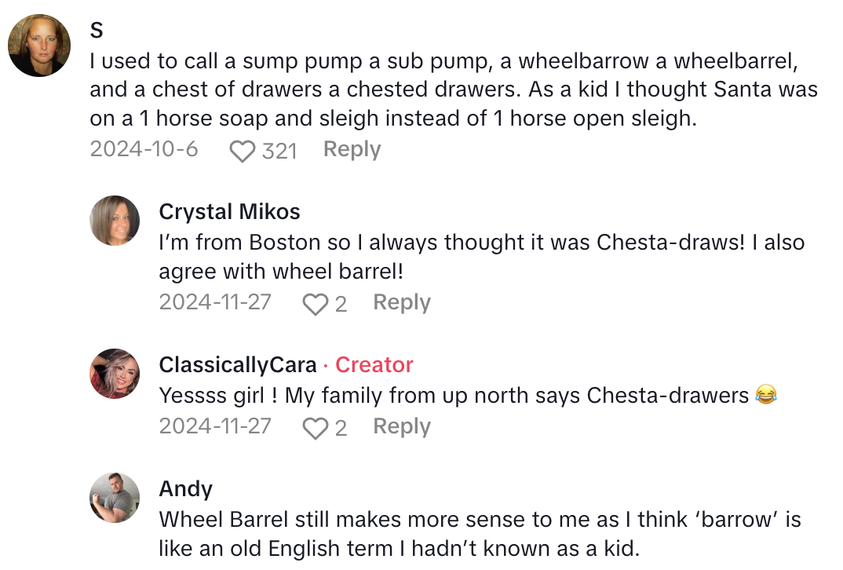Screen dimensions: 843x570
Task: Click the 321 like count
Action: (279, 151)
